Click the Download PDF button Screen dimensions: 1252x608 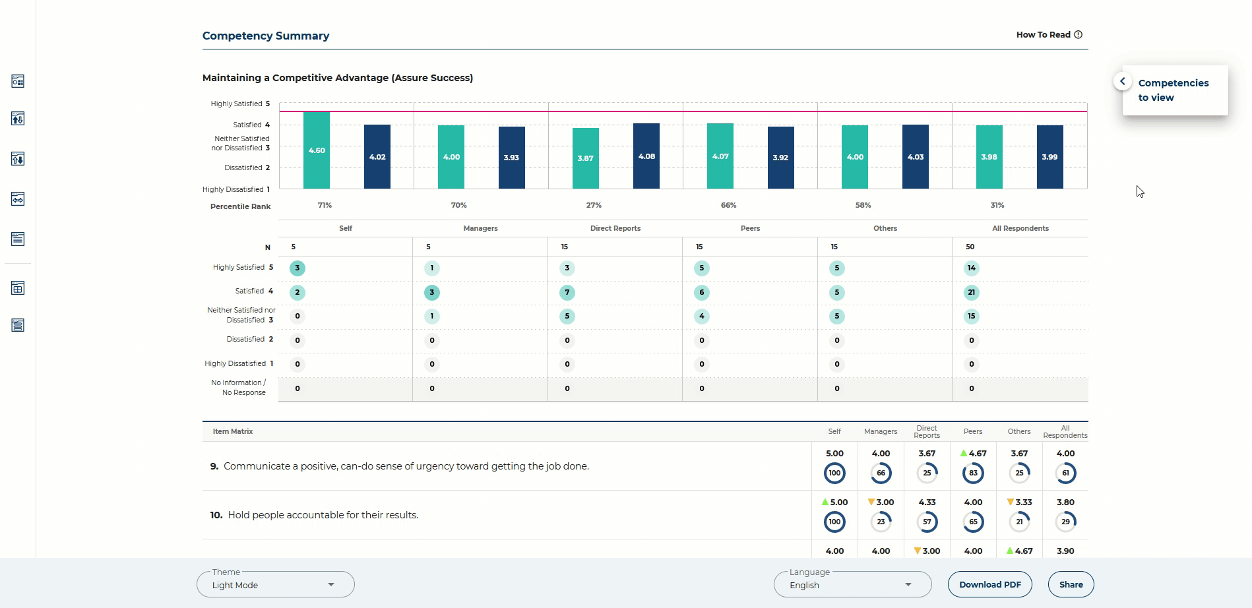990,584
